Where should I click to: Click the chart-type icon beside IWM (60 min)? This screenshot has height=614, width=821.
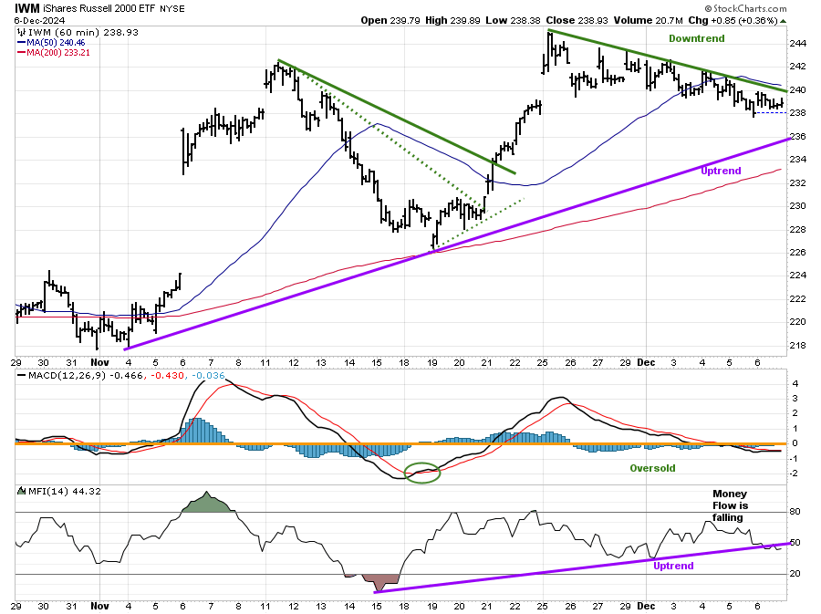coord(22,33)
